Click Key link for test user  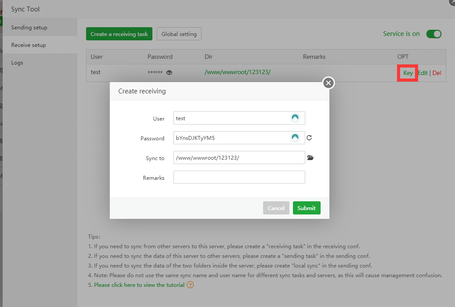point(408,73)
